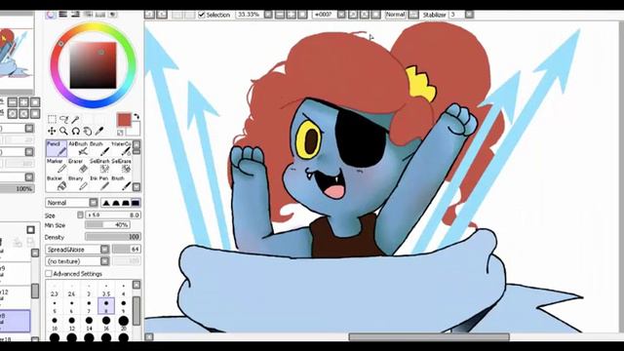The image size is (624, 351).
Task: Select the softest brush edge shape
Action: click(x=106, y=203)
